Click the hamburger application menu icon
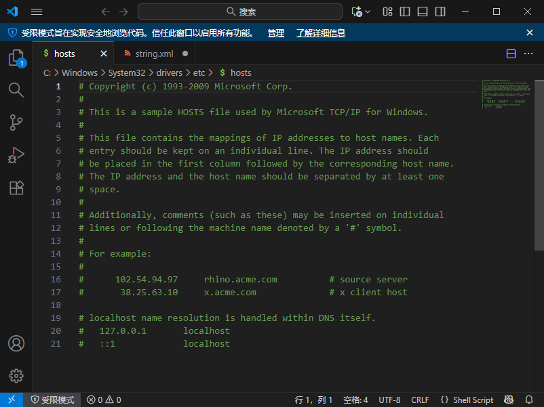Screen dimensions: 544x407 coord(37,12)
